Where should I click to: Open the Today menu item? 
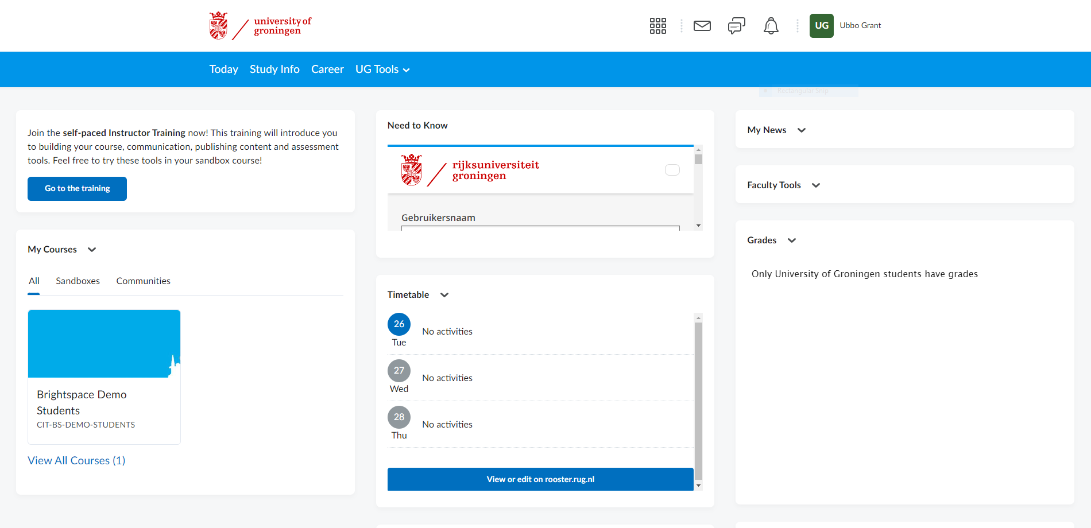[x=223, y=69]
